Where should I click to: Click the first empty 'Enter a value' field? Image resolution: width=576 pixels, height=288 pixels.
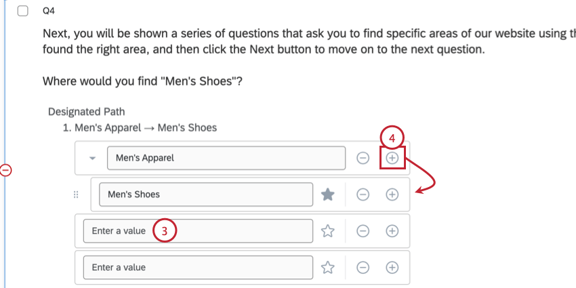click(x=198, y=231)
